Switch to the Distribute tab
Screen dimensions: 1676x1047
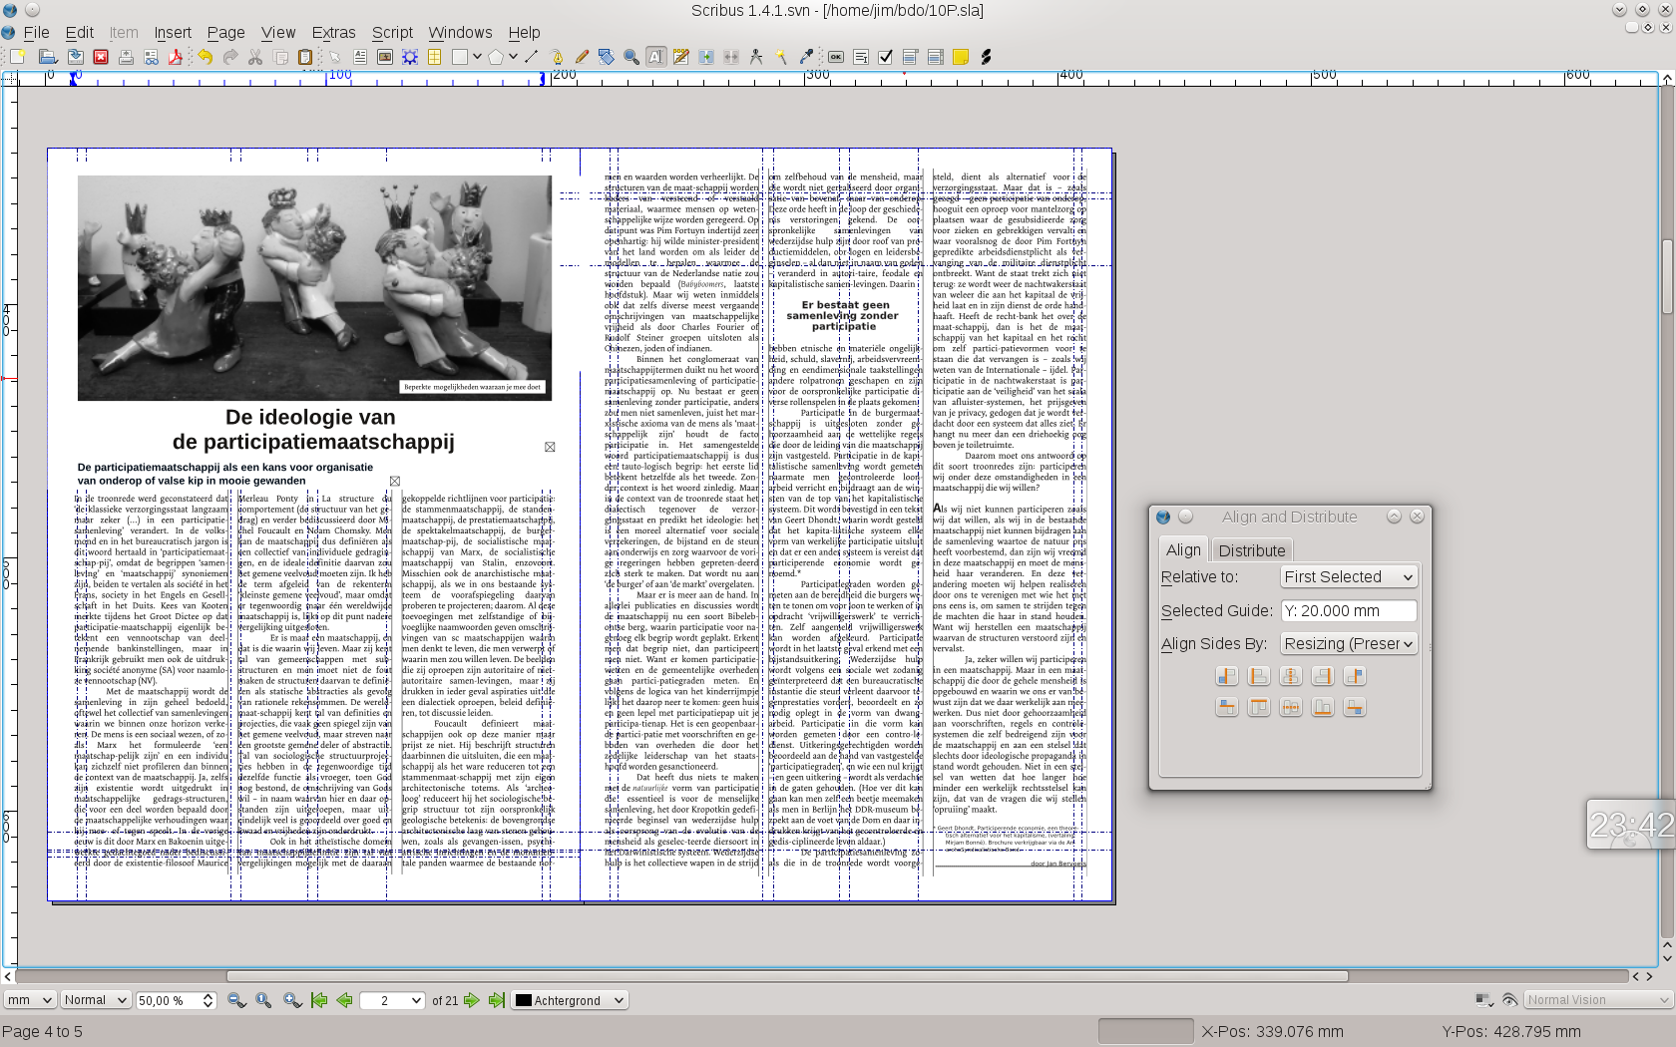[x=1251, y=550]
